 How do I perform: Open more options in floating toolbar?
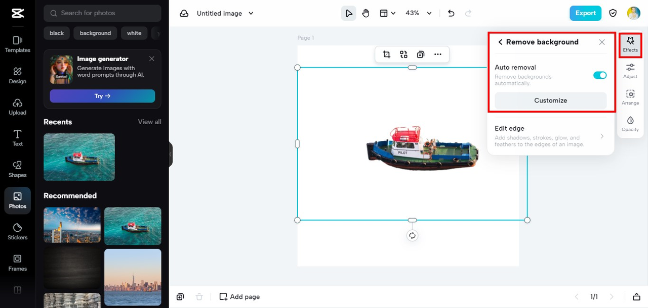(438, 55)
